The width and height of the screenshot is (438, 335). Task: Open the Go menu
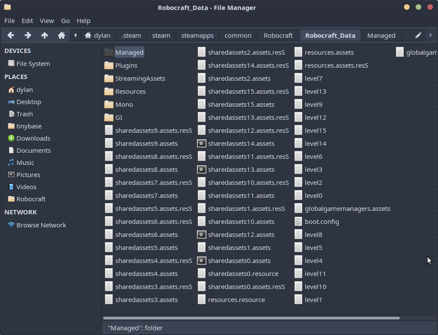coord(65,21)
